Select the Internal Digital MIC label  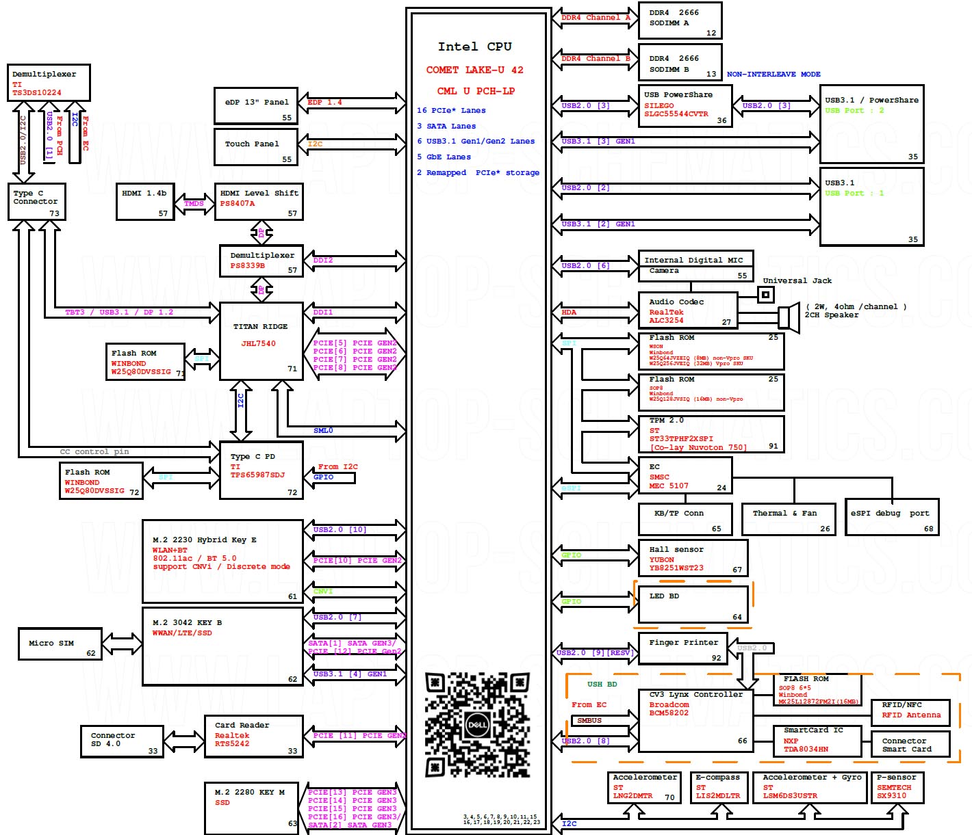[x=693, y=260]
